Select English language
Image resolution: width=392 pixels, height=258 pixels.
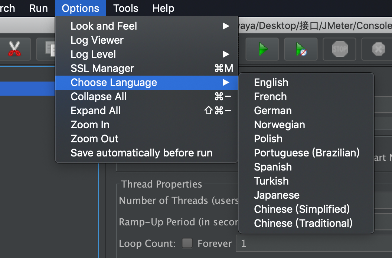coord(306,82)
